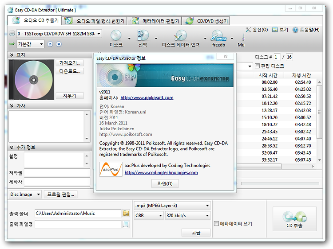Open the 기본값 dropdown
This screenshot has height=249, width=333.
pyautogui.click(x=31, y=44)
